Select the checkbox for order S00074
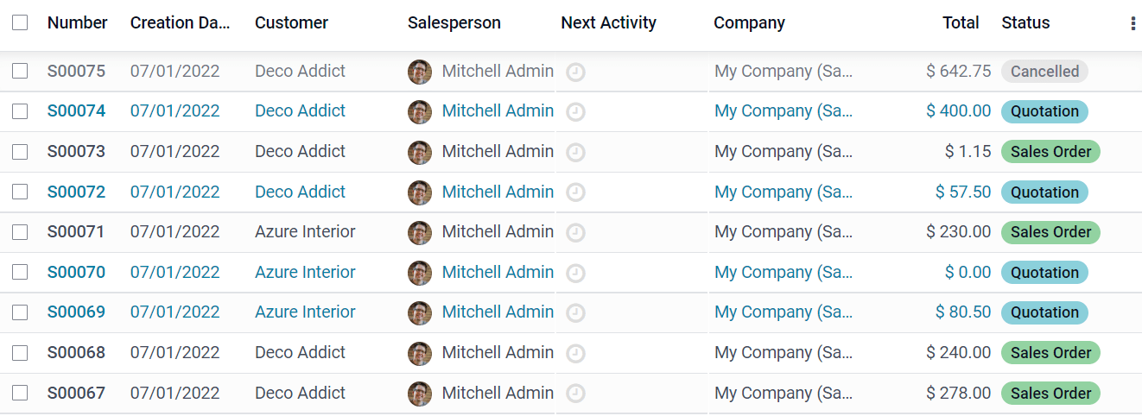The width and height of the screenshot is (1142, 416). (20, 111)
